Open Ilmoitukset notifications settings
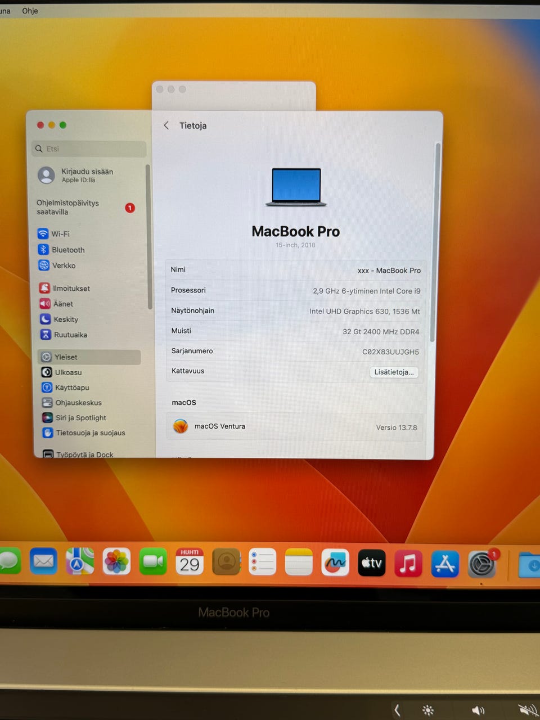The image size is (540, 720). click(x=65, y=288)
